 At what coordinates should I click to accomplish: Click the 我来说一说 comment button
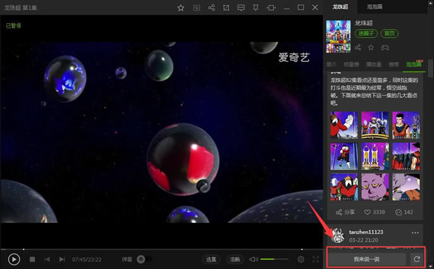[367, 259]
